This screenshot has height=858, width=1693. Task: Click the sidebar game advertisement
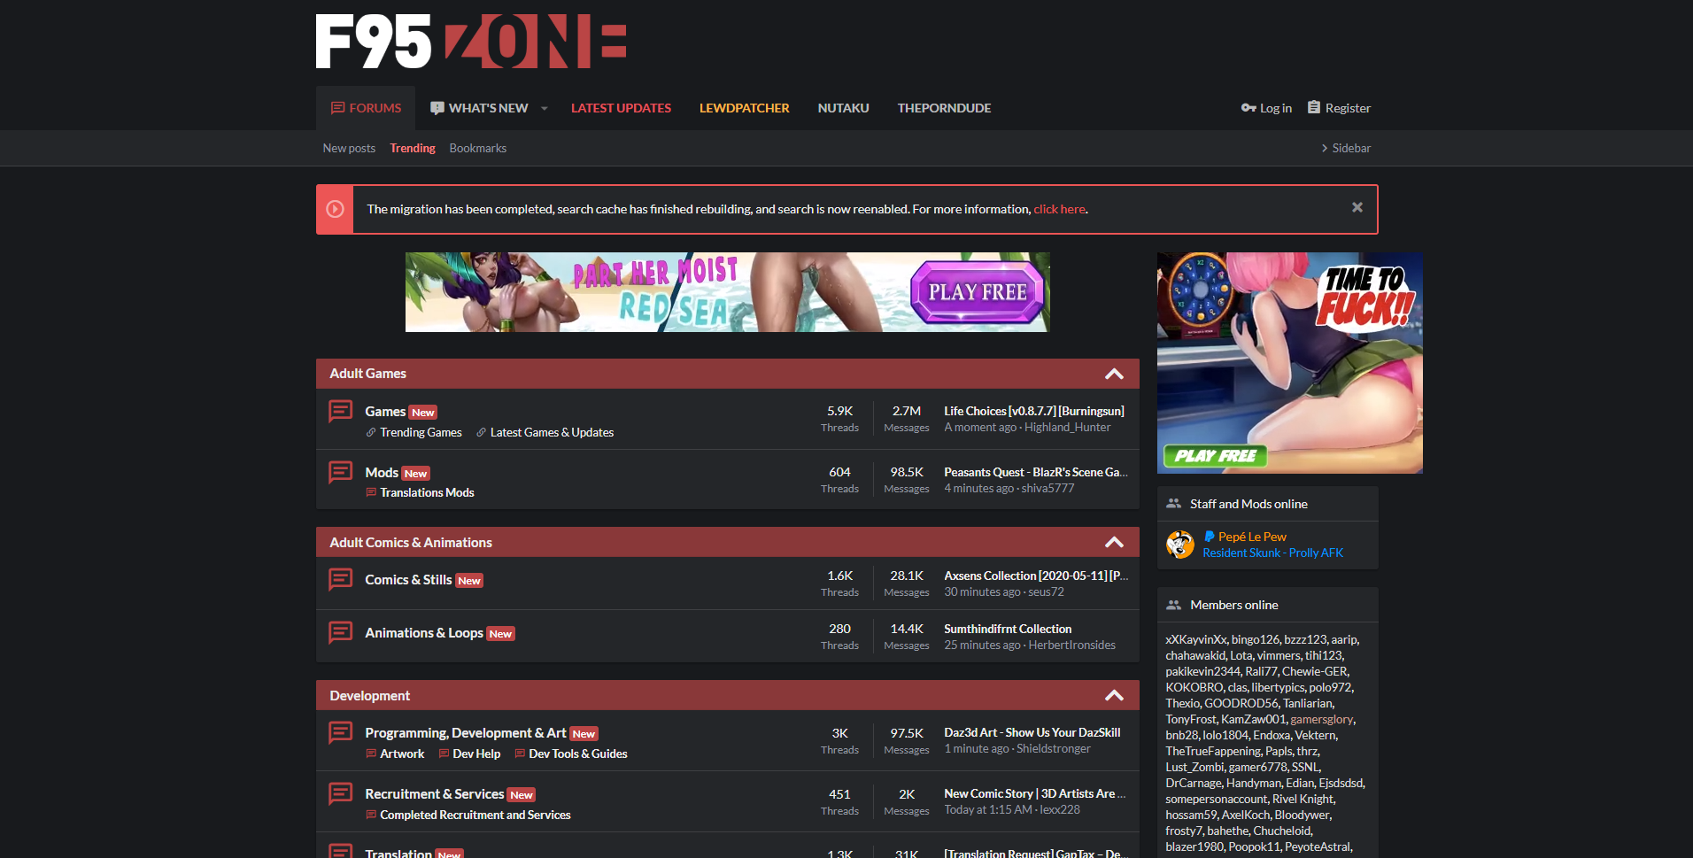click(1290, 363)
